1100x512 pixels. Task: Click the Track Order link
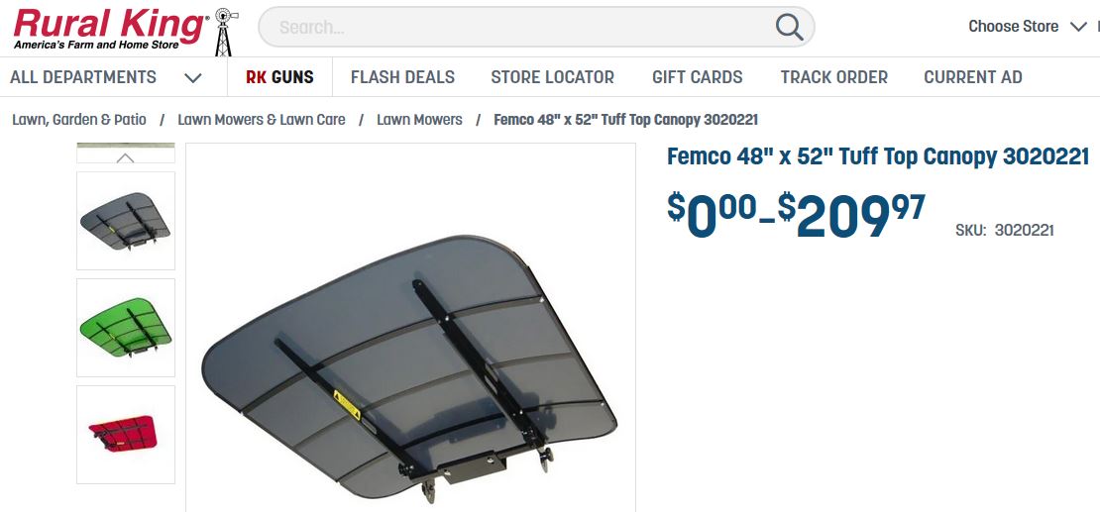(834, 77)
